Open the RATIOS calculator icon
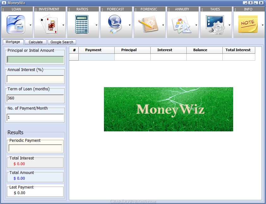The image size is (266, 204). point(82,24)
